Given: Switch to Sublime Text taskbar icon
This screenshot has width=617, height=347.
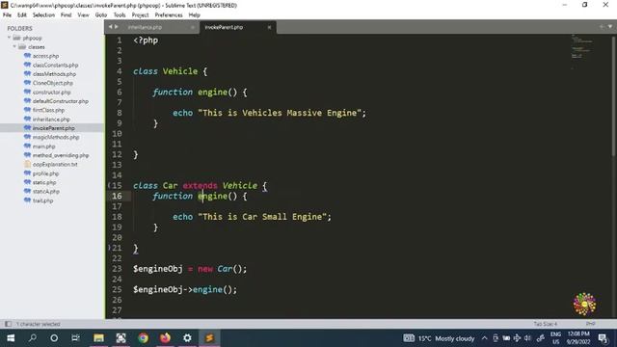Looking at the screenshot, I should tap(209, 338).
